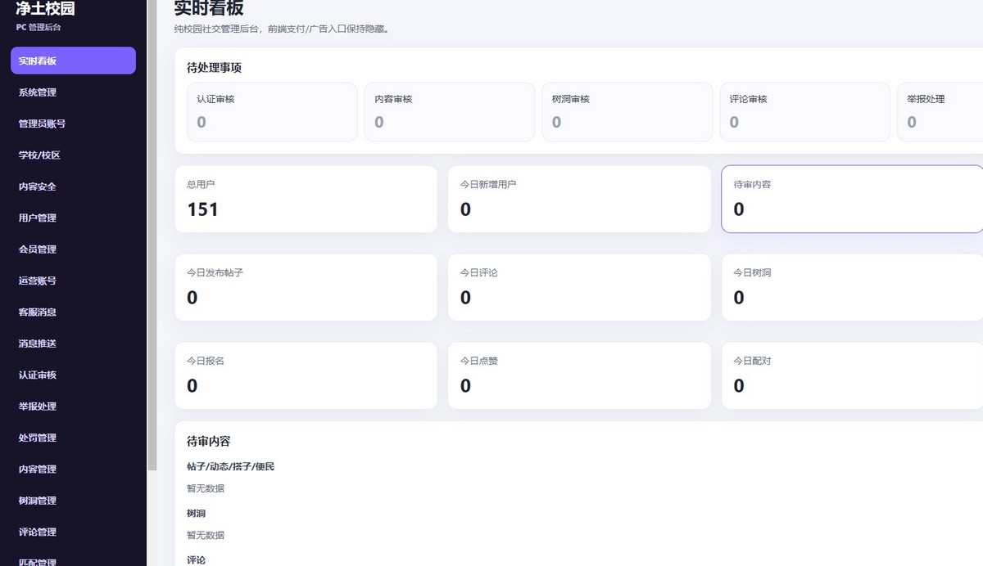Navigate to 内容管理
Screen dimensions: 983x566
coord(73,469)
